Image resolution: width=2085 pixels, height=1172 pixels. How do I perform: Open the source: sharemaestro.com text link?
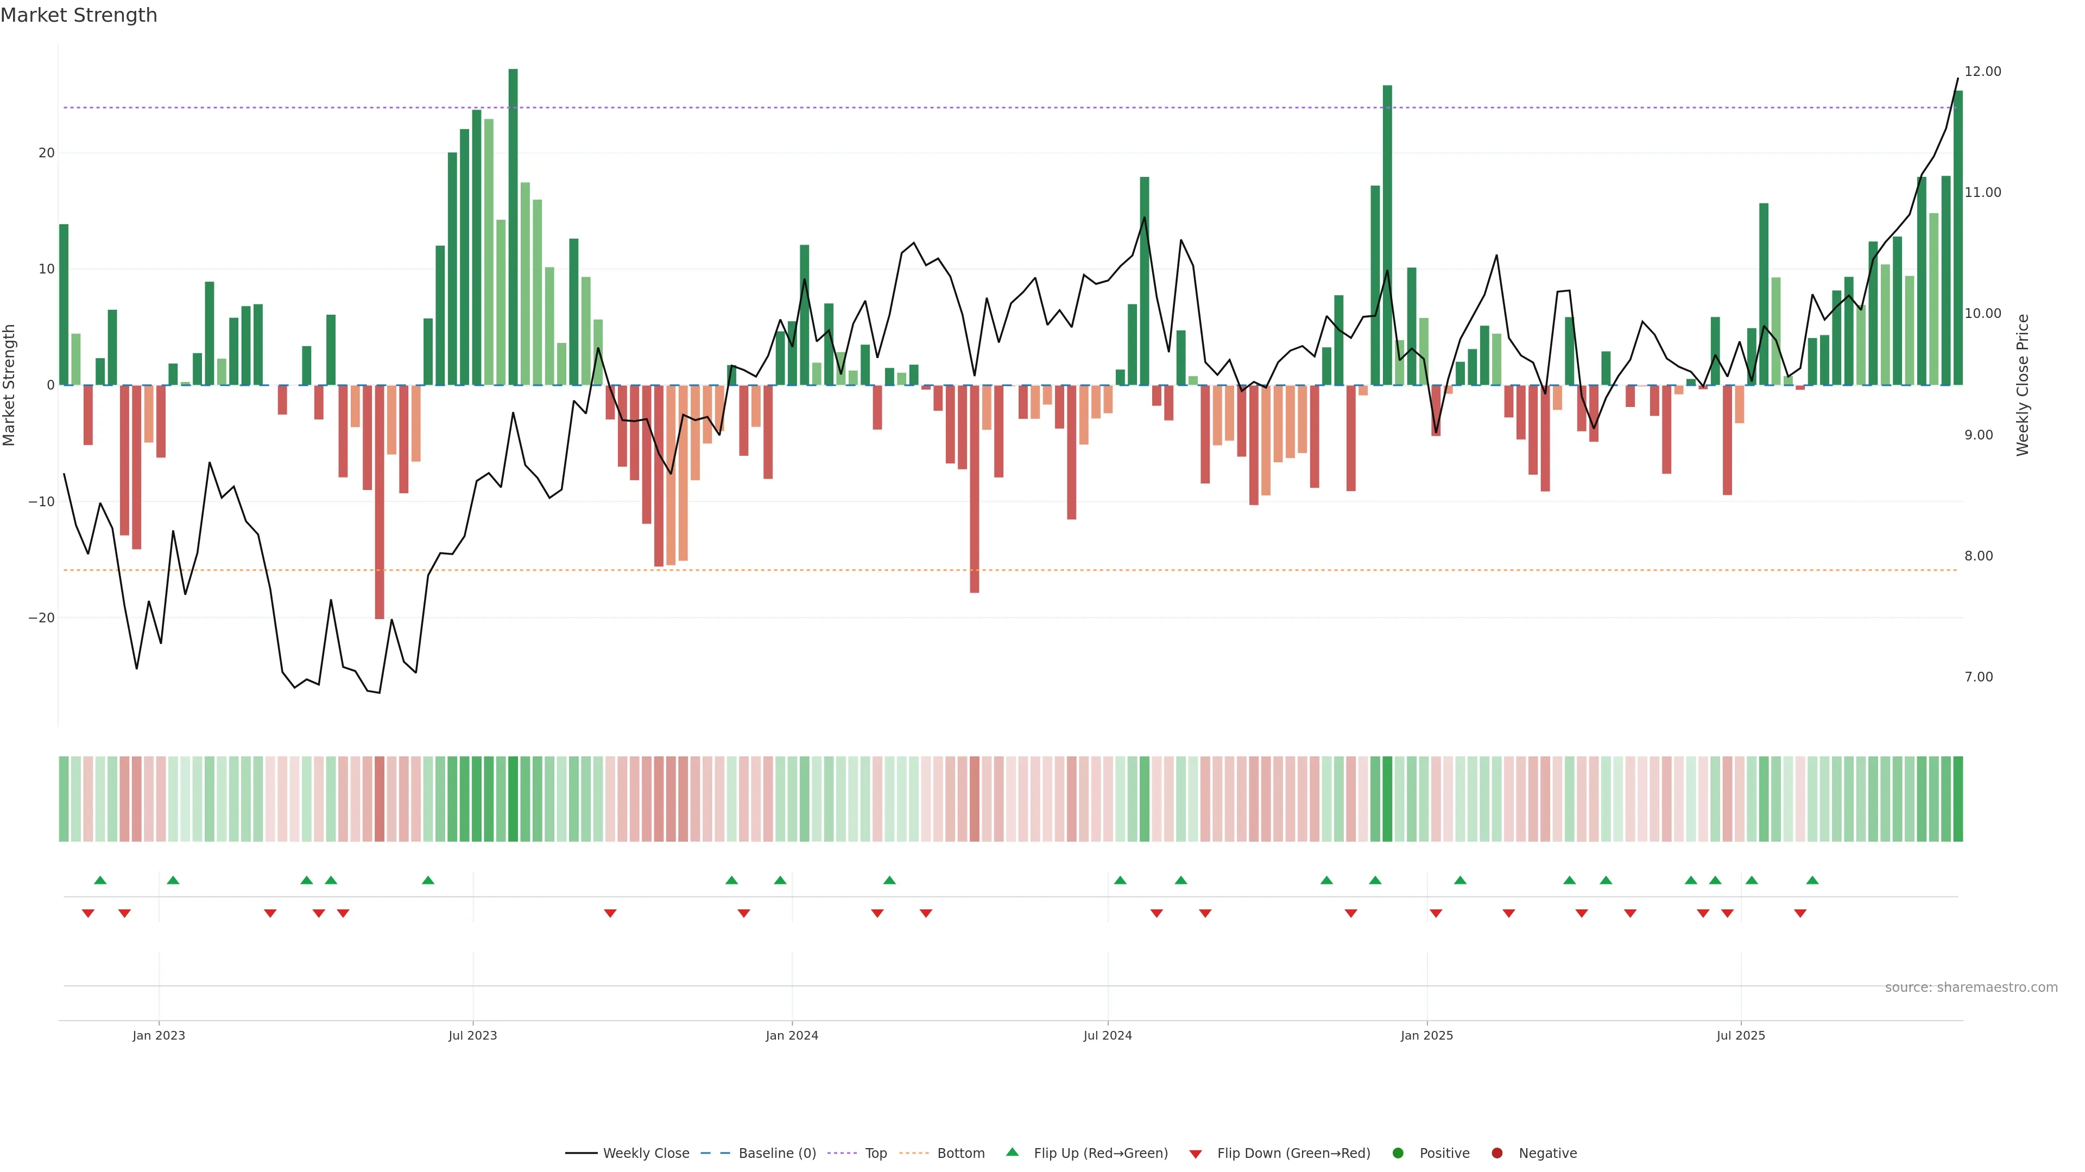tap(1971, 988)
